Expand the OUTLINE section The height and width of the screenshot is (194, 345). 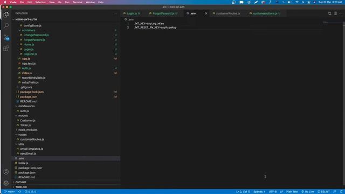click(x=20, y=182)
